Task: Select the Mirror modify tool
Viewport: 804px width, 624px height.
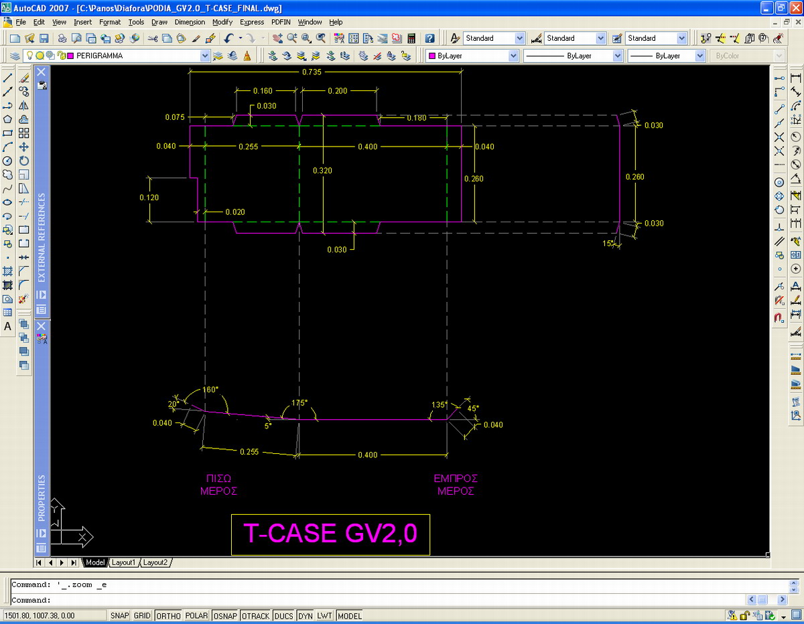Action: tap(24, 105)
